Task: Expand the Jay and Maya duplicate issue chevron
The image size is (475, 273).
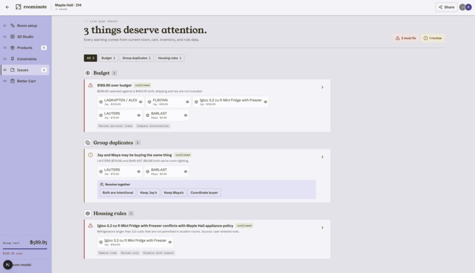Action: pyautogui.click(x=322, y=157)
